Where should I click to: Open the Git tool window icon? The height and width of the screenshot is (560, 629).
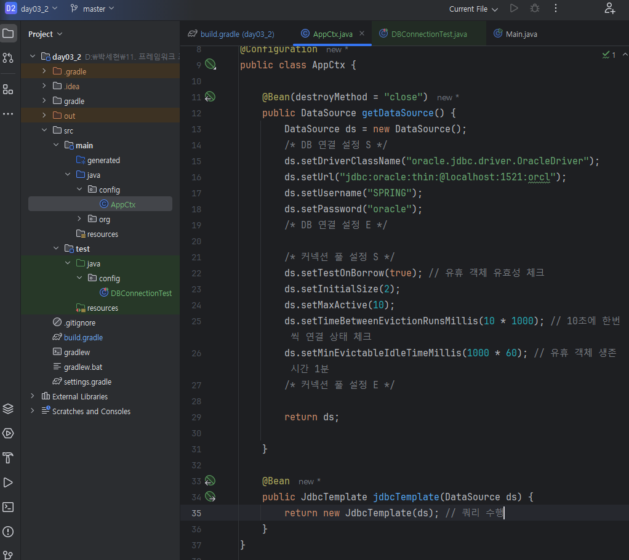point(8,554)
